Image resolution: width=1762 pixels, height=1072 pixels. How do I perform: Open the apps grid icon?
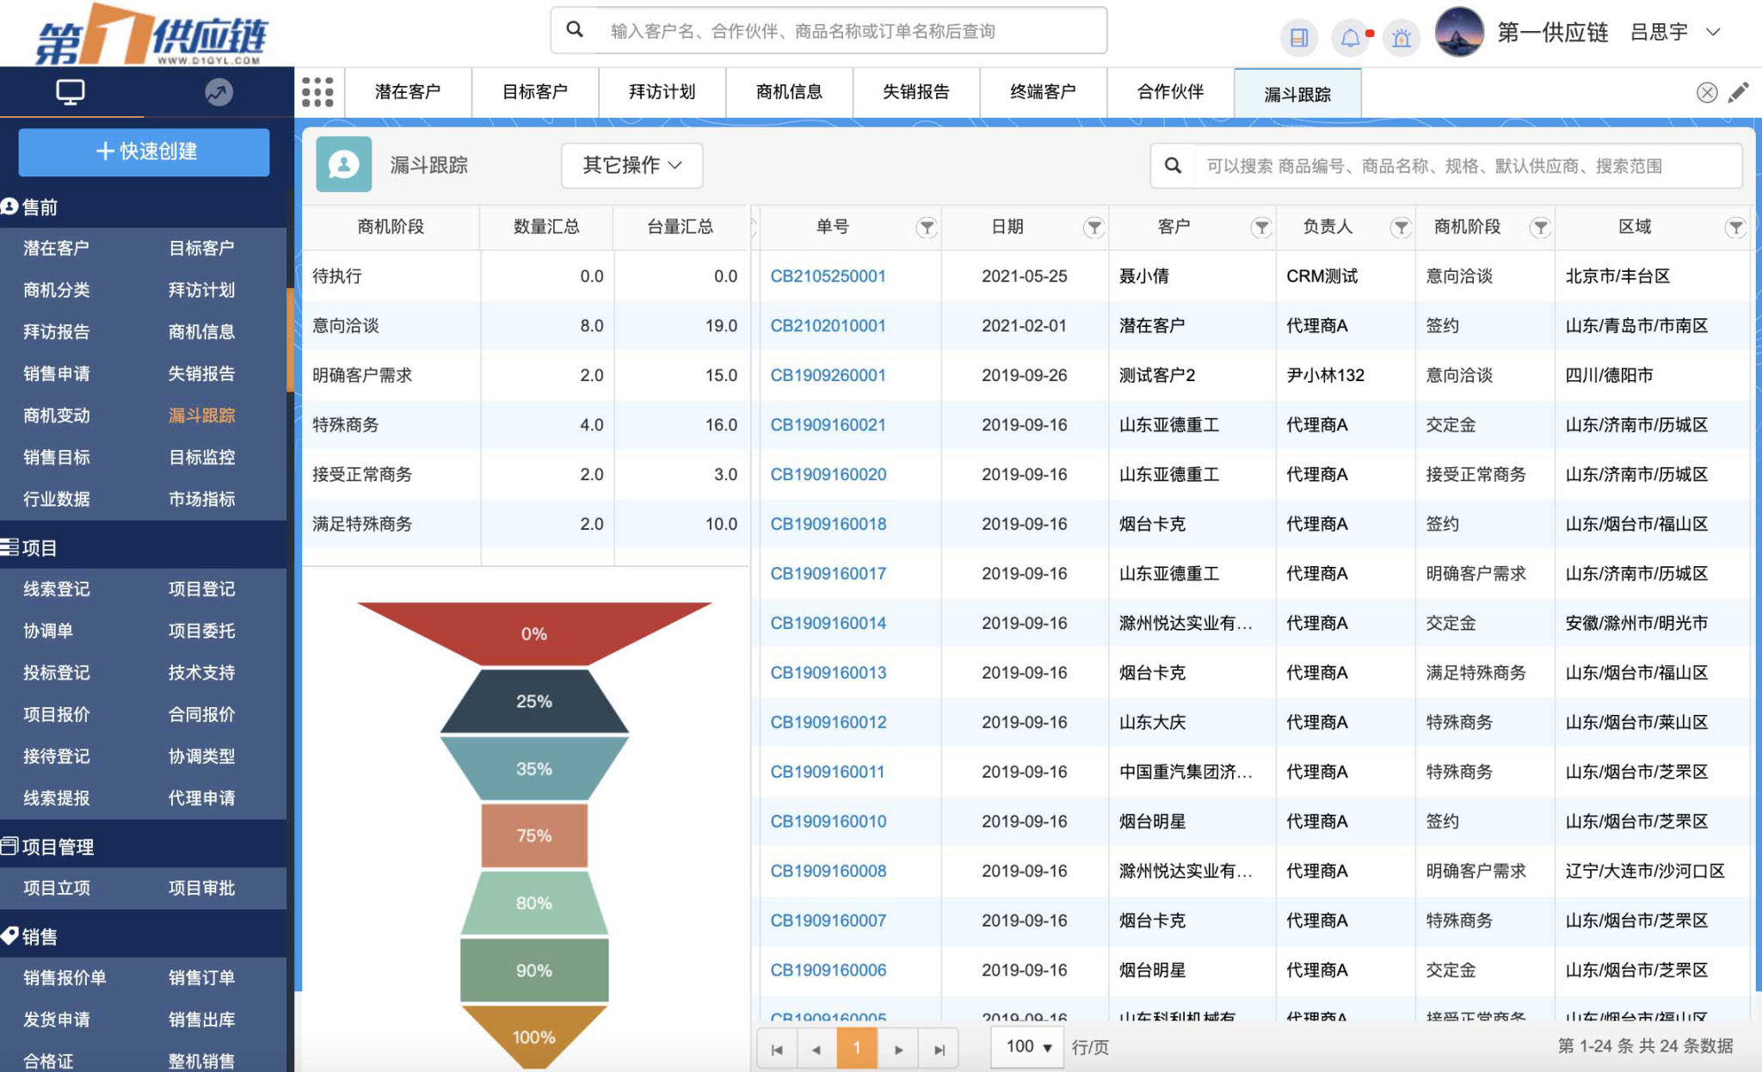pyautogui.click(x=317, y=92)
